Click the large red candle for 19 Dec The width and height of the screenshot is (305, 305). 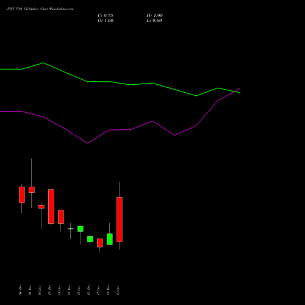pos(120,220)
